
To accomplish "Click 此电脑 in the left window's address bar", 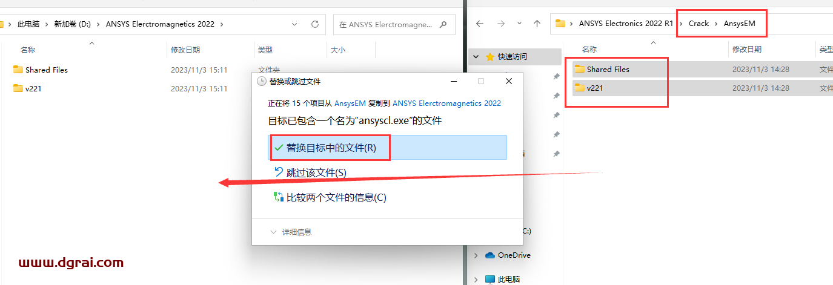I will tap(28, 24).
